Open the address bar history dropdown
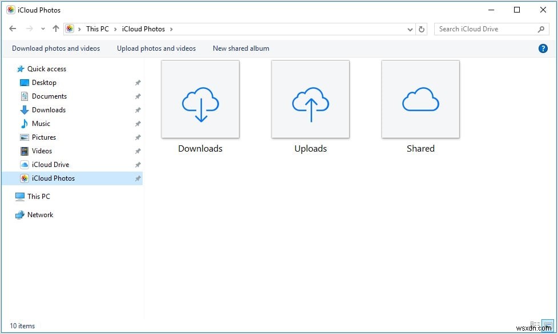558x334 pixels. point(409,28)
